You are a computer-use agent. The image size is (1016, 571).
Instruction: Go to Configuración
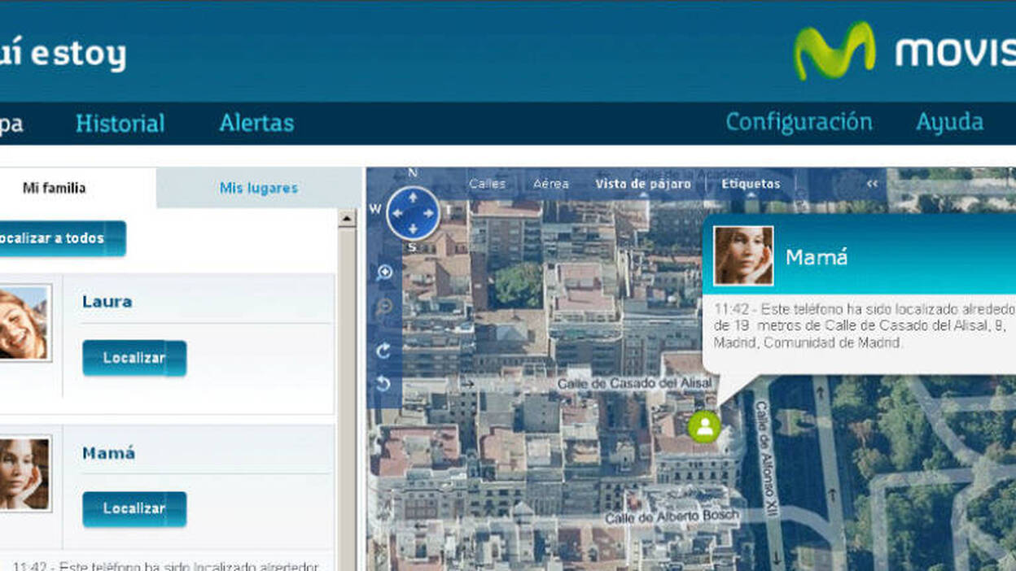coord(799,122)
